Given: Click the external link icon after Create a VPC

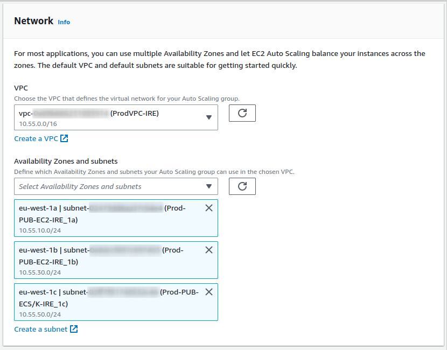Looking at the screenshot, I should pos(64,139).
